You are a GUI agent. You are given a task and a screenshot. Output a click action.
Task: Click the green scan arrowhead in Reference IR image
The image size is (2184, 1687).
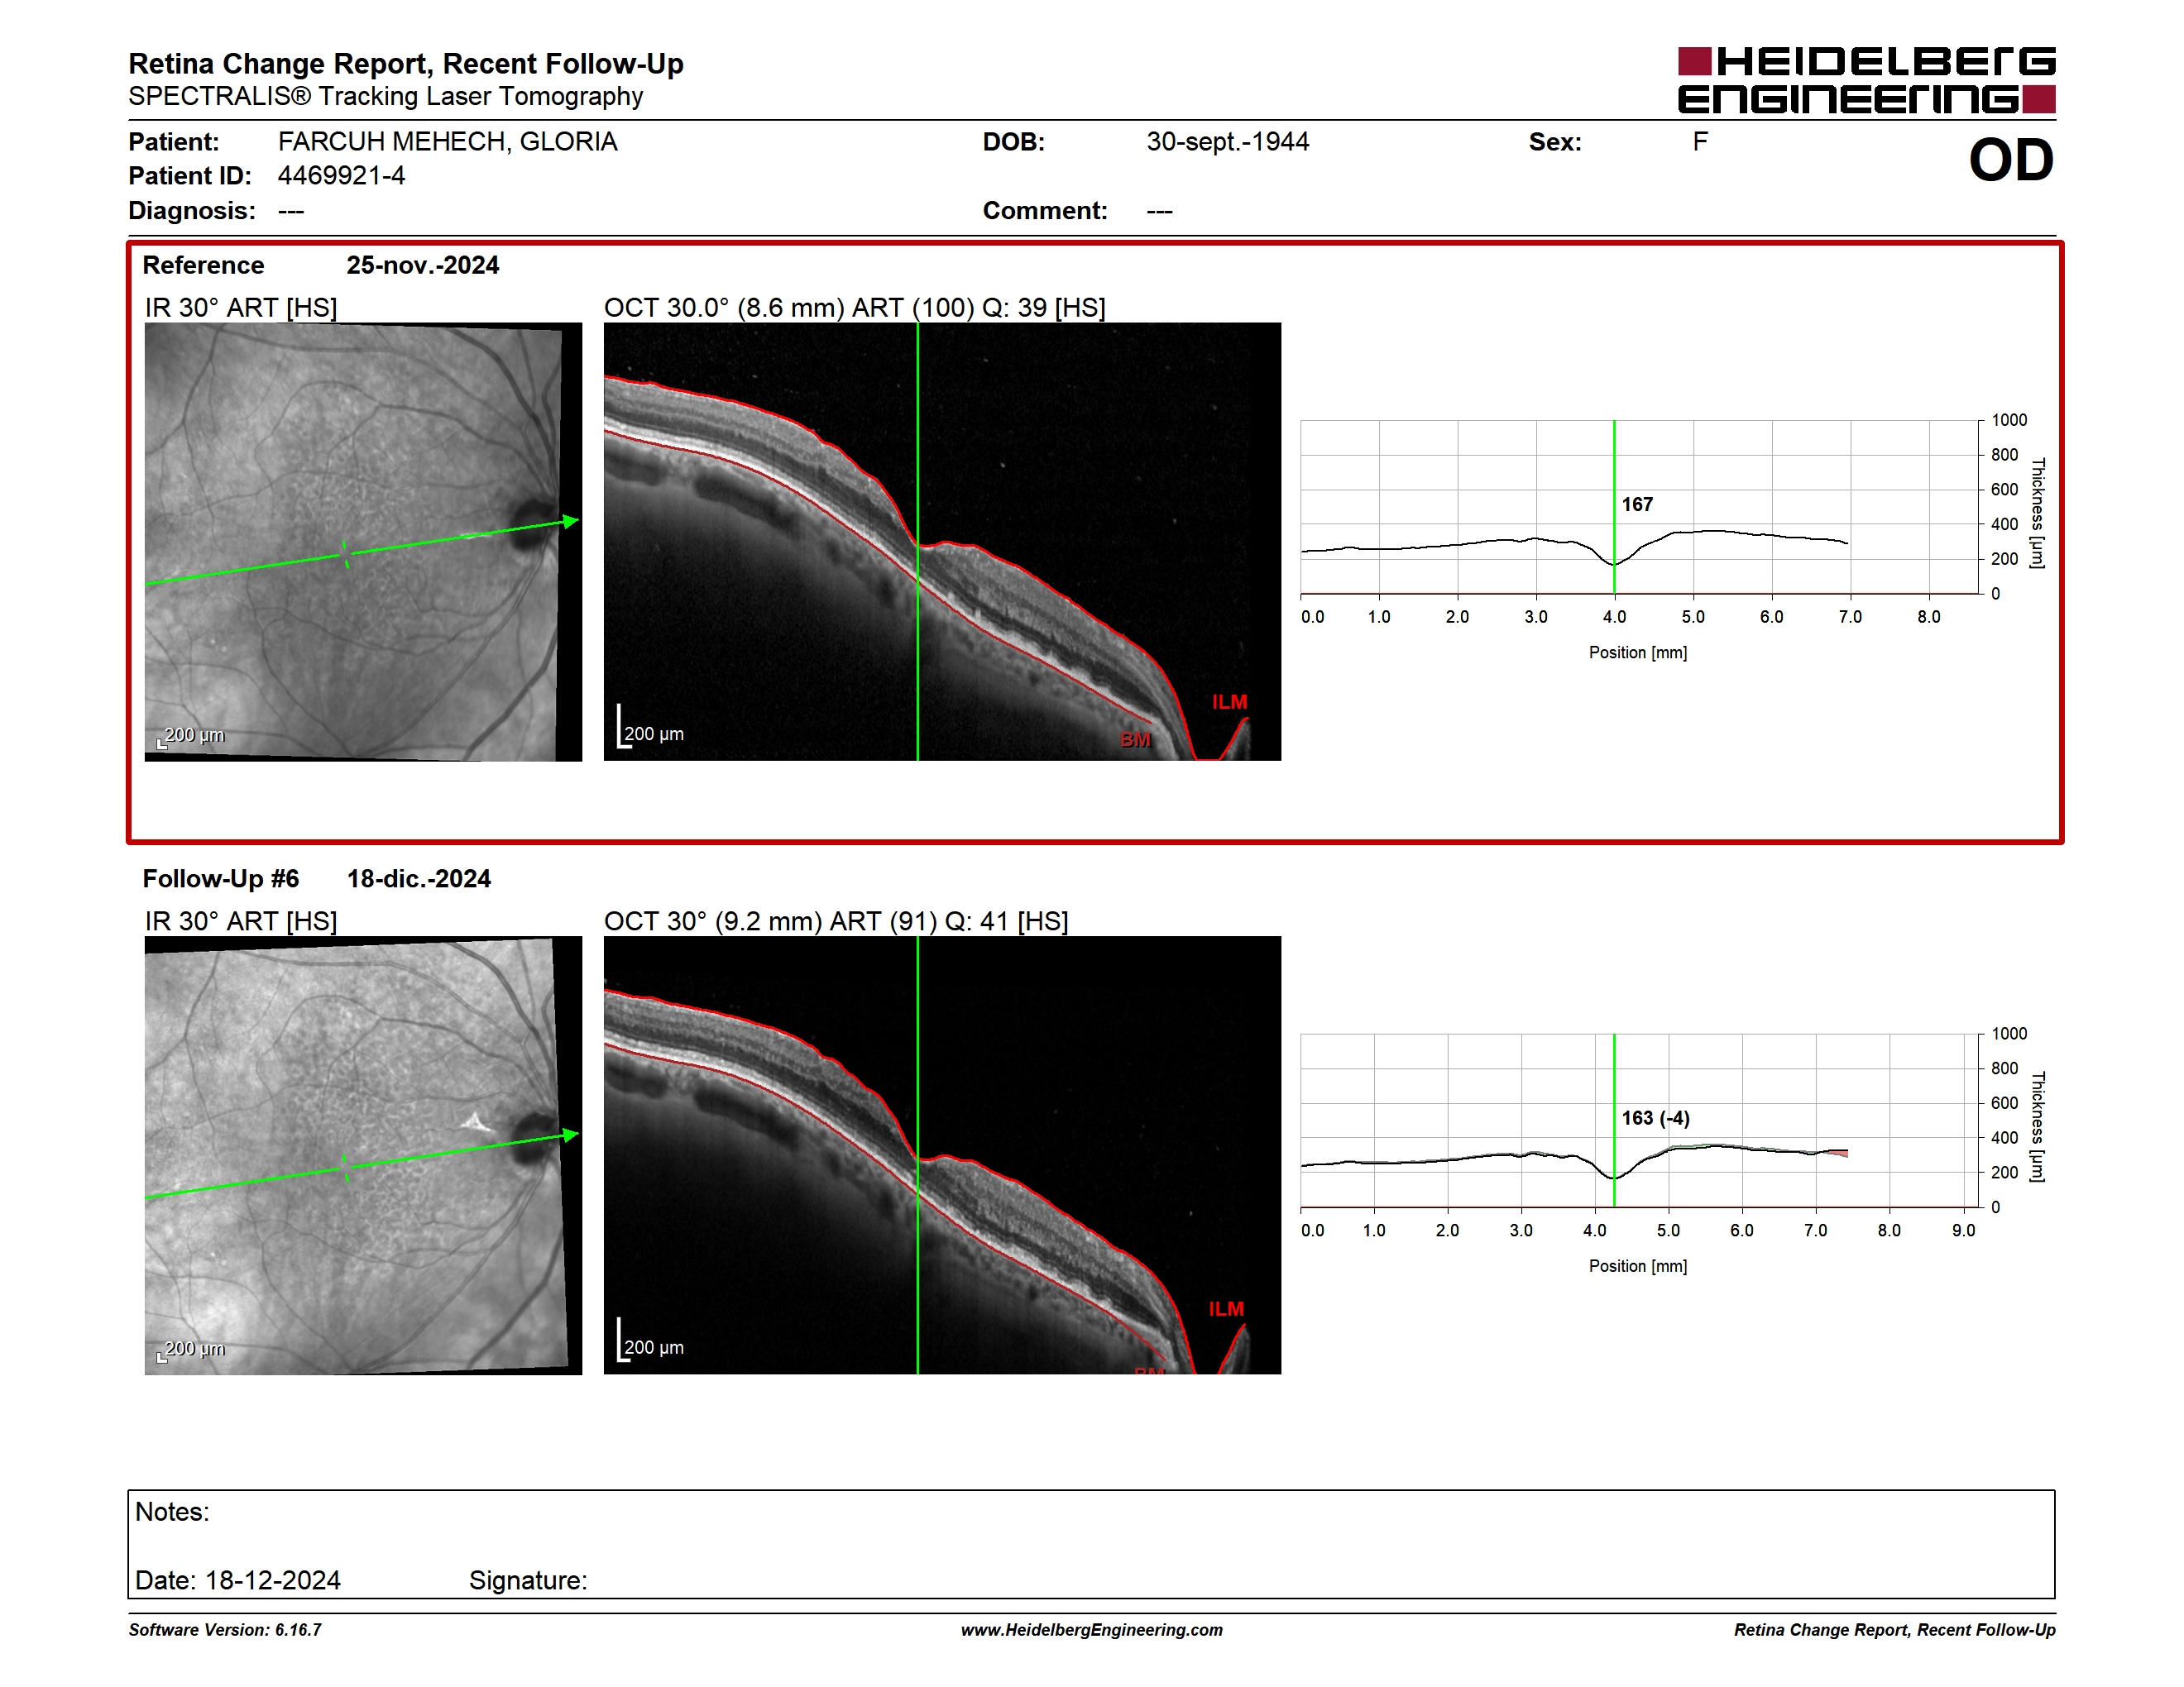[x=570, y=521]
